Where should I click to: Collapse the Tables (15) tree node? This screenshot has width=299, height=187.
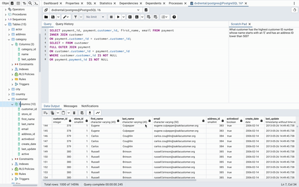point(5,24)
